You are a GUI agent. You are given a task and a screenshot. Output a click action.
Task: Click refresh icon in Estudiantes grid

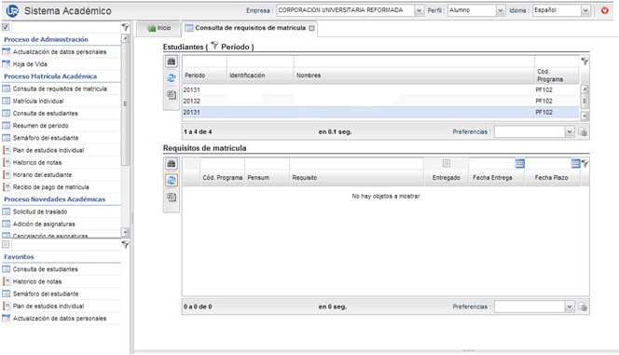[x=172, y=78]
